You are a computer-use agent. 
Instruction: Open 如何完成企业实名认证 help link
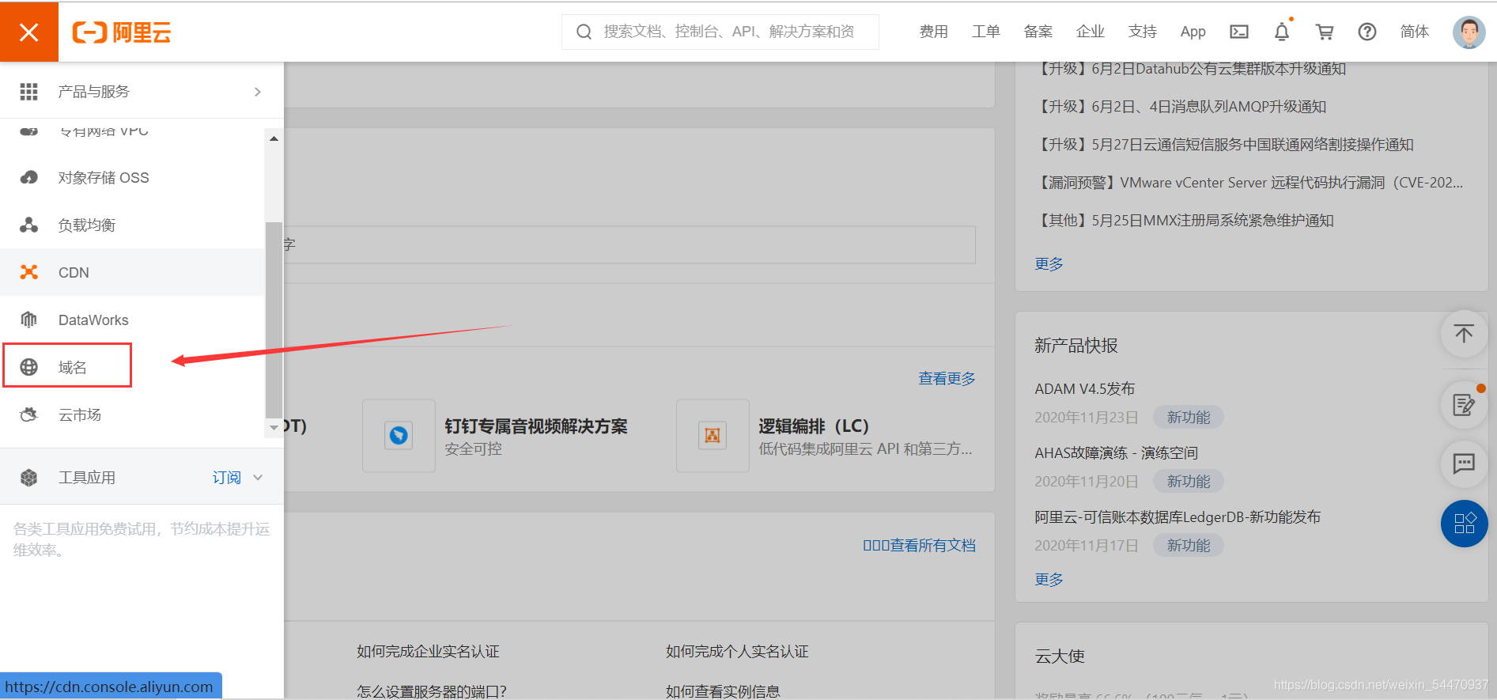coord(428,652)
